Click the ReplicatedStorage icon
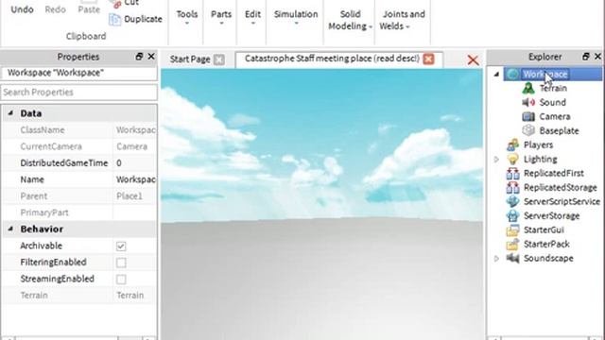Screen dimensions: 605x340 point(512,187)
